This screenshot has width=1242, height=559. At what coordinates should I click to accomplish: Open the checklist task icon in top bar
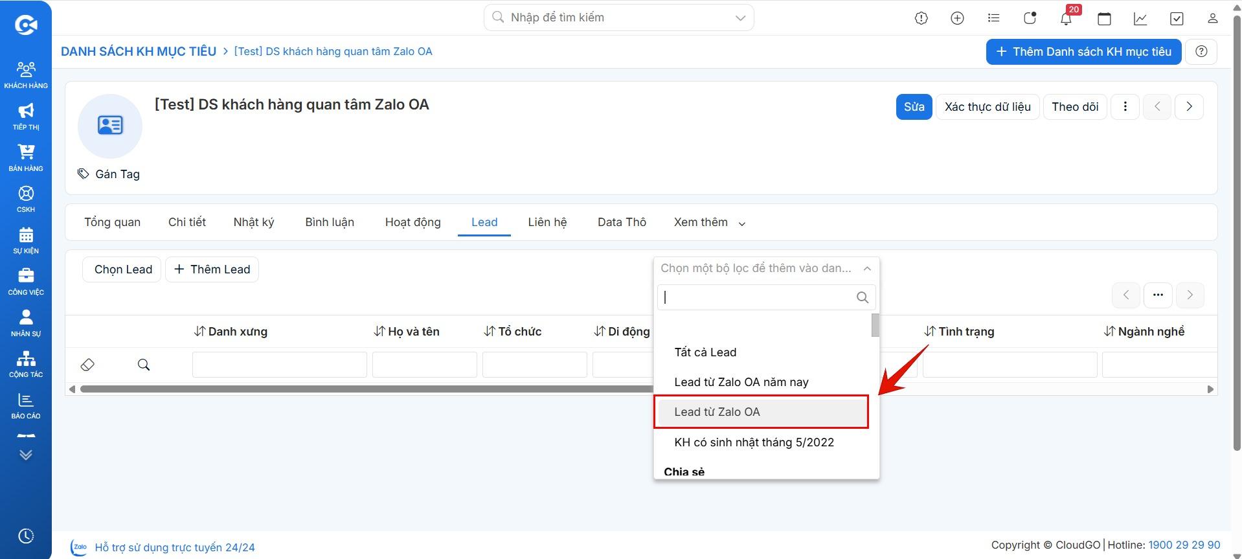[1177, 18]
